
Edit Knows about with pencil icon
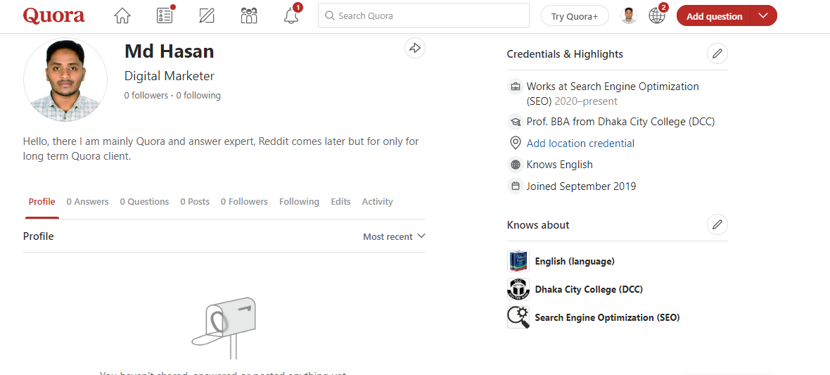717,224
